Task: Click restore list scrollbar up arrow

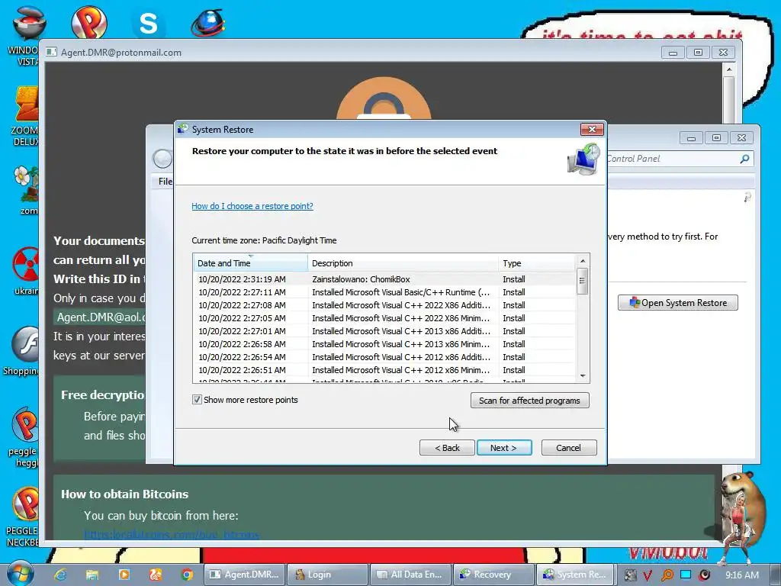Action: point(582,261)
